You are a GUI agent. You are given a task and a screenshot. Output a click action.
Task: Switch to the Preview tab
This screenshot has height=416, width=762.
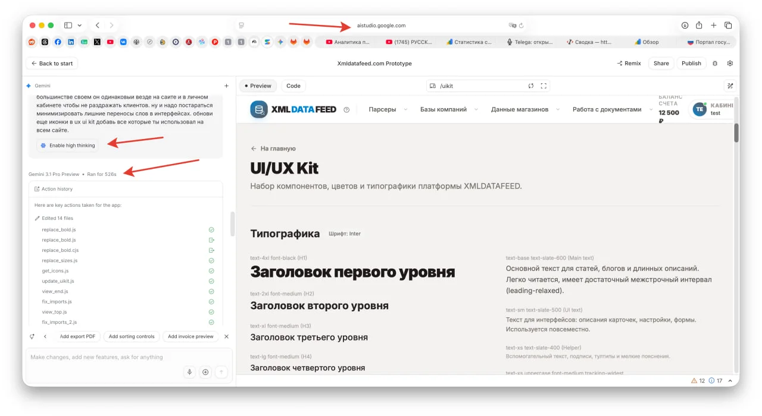(x=258, y=86)
